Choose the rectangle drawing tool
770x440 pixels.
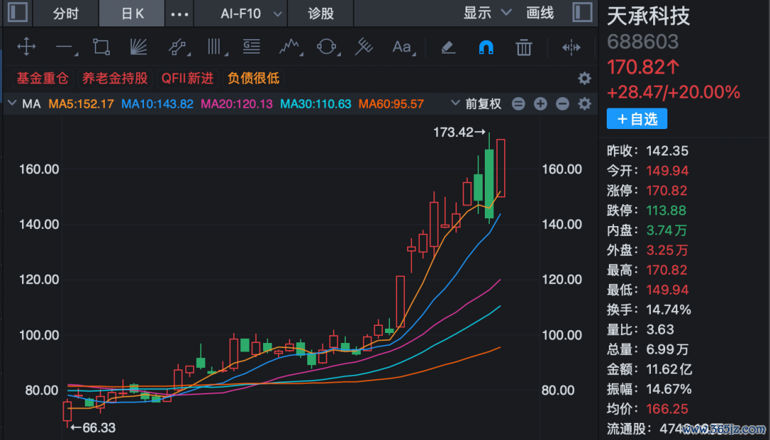coord(101,47)
